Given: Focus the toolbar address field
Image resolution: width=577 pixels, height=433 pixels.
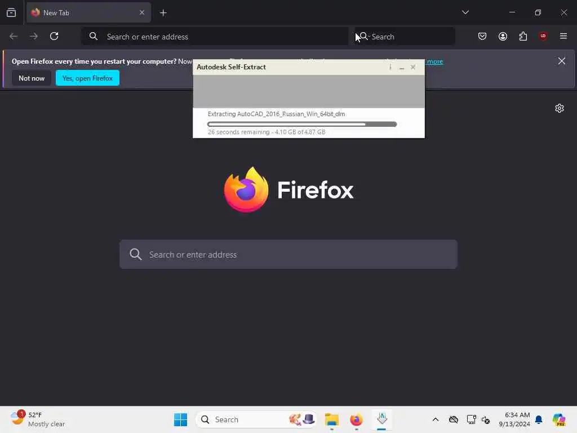Looking at the screenshot, I should tap(215, 37).
